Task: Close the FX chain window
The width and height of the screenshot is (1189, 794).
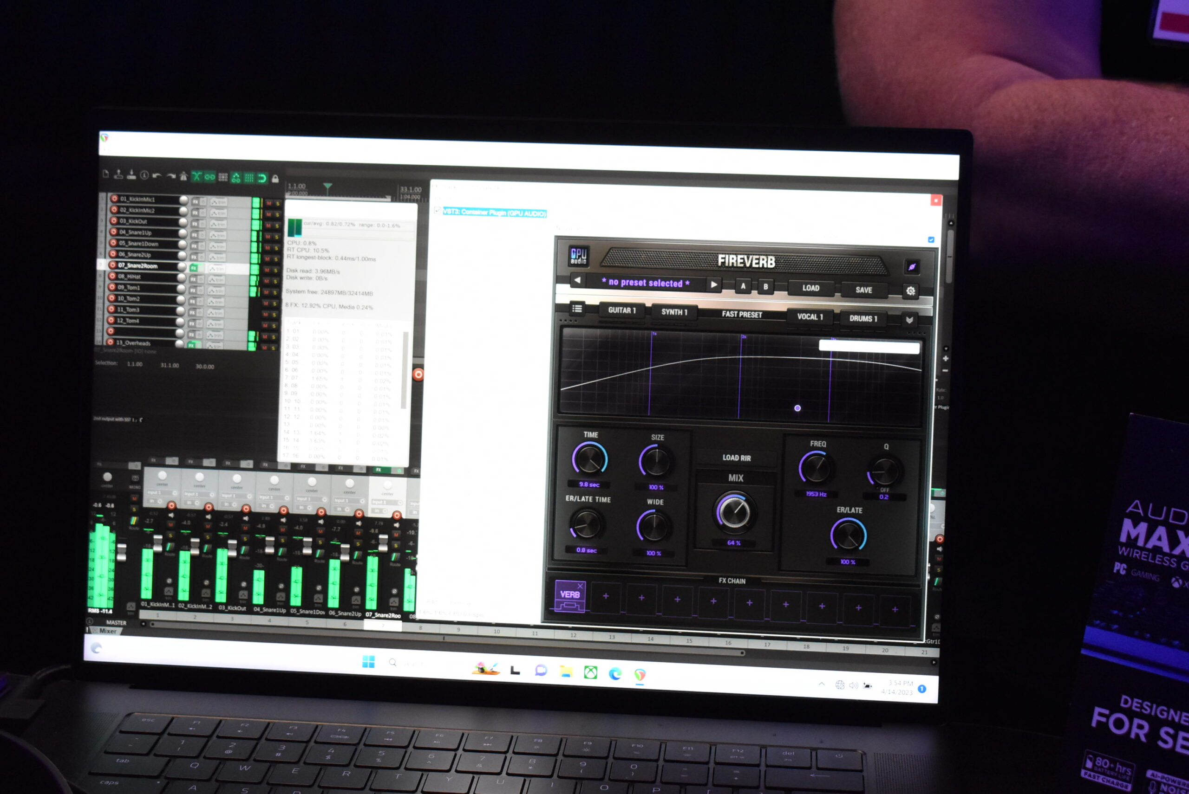Action: (935, 200)
